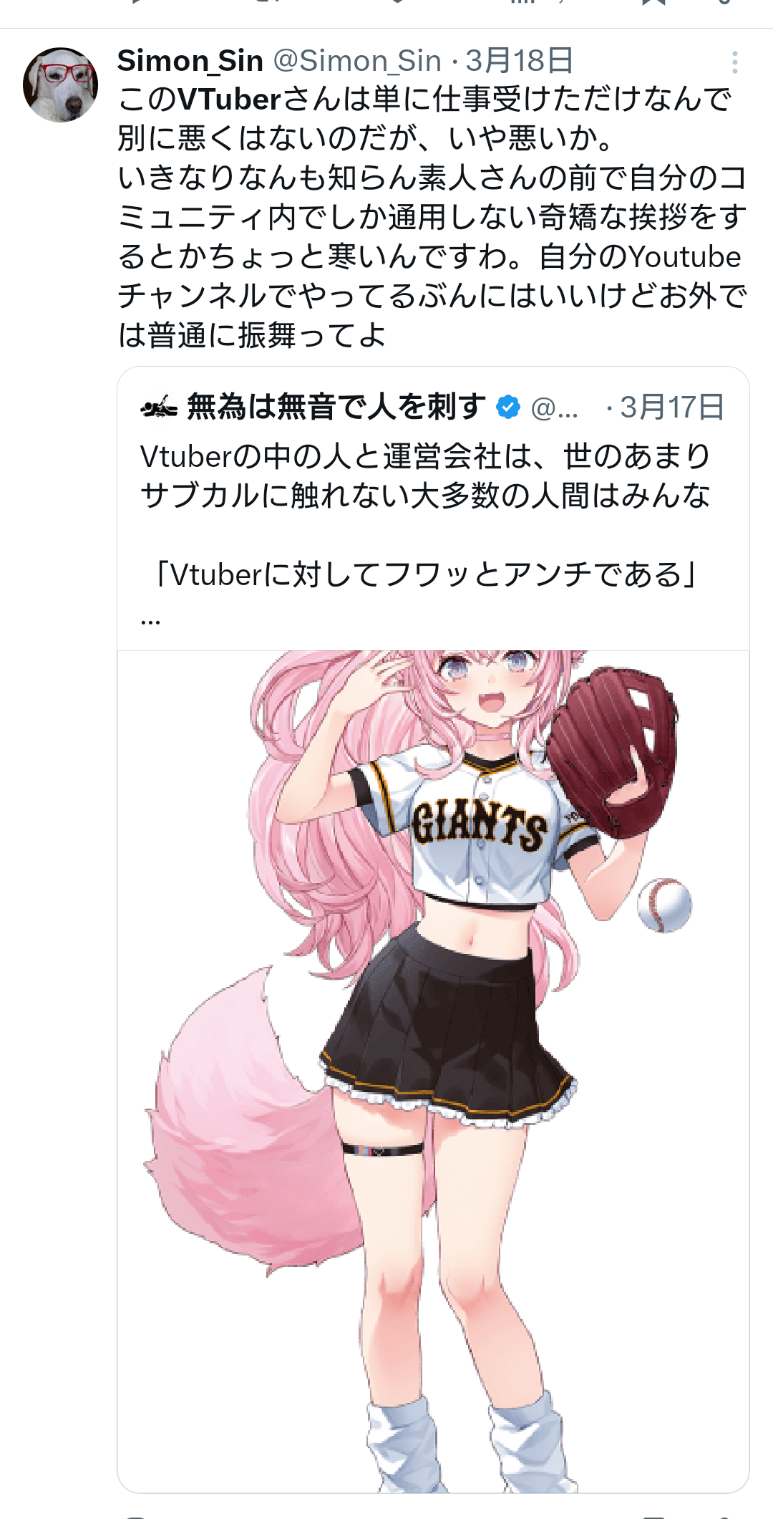
Task: Tap the quoted author's small avatar icon
Action: click(159, 408)
